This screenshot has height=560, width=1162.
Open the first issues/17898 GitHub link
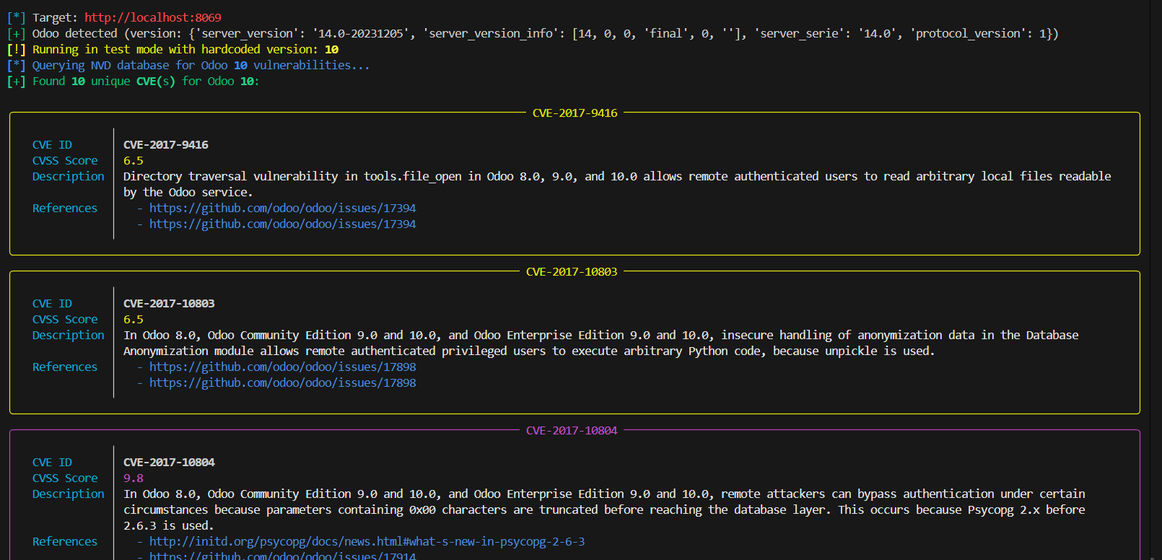282,367
